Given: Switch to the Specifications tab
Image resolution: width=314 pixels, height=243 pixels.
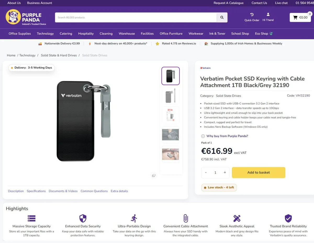Looking at the screenshot, I should coord(36,191).
